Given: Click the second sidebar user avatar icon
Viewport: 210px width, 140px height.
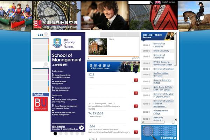Looking at the screenshot, I should (x=46, y=65).
